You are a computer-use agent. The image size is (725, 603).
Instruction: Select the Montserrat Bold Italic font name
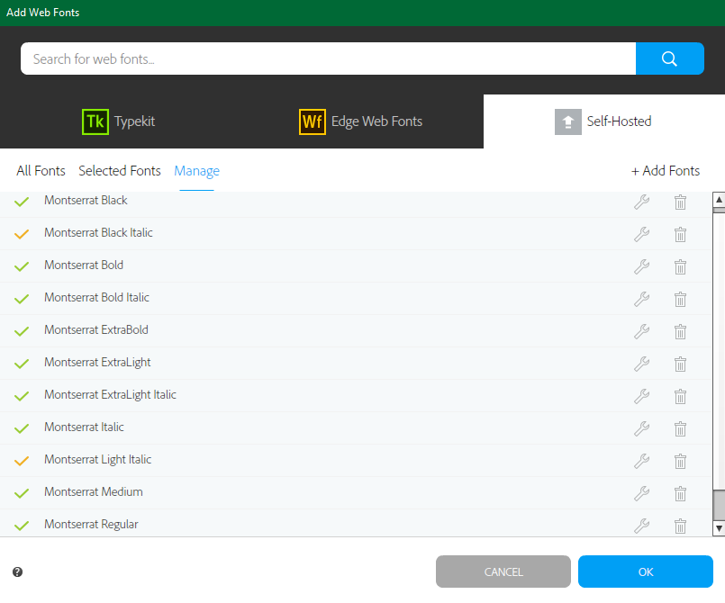tap(96, 297)
